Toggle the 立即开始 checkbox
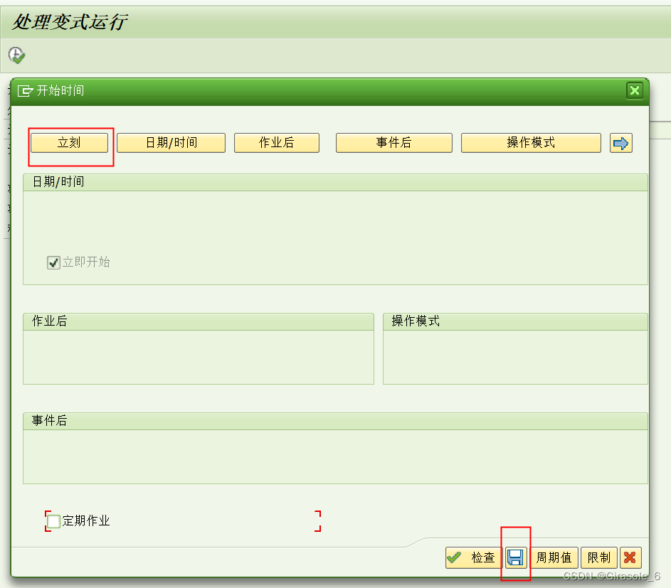671x588 pixels. coord(53,262)
